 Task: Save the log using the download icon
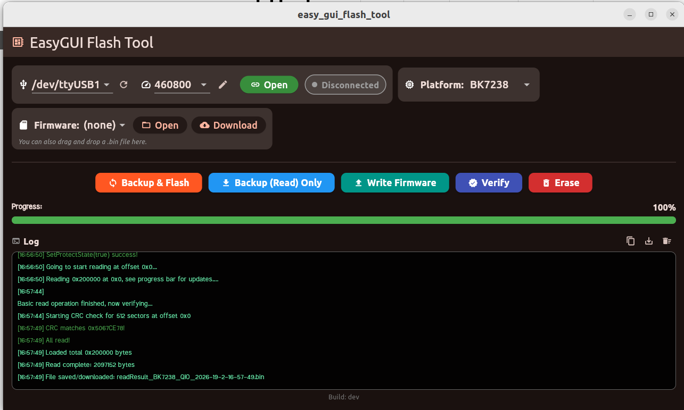pyautogui.click(x=649, y=241)
